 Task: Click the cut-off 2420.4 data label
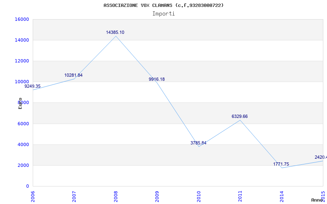click(321, 157)
